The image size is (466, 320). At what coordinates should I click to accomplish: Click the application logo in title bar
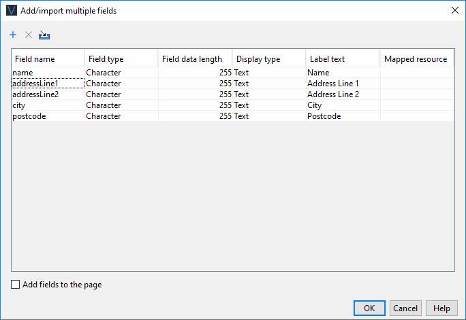[11, 10]
